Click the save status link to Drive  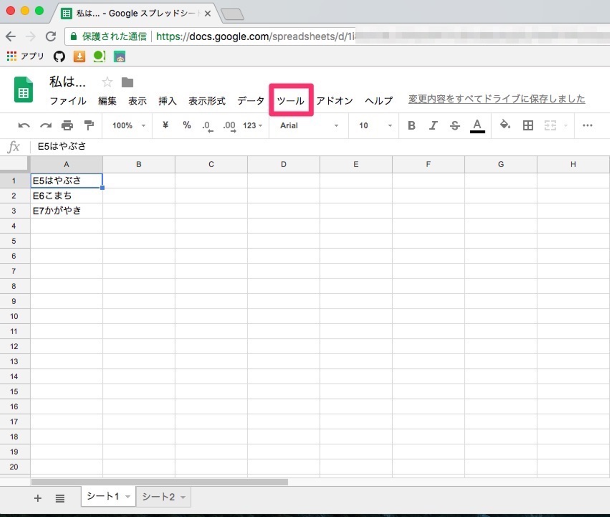tap(496, 99)
